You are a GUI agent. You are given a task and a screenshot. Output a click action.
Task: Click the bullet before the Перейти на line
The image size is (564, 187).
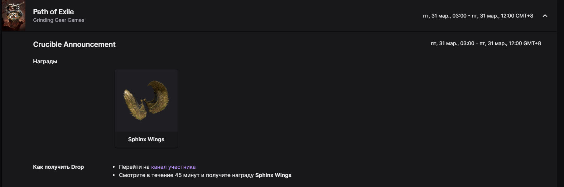[x=114, y=167]
